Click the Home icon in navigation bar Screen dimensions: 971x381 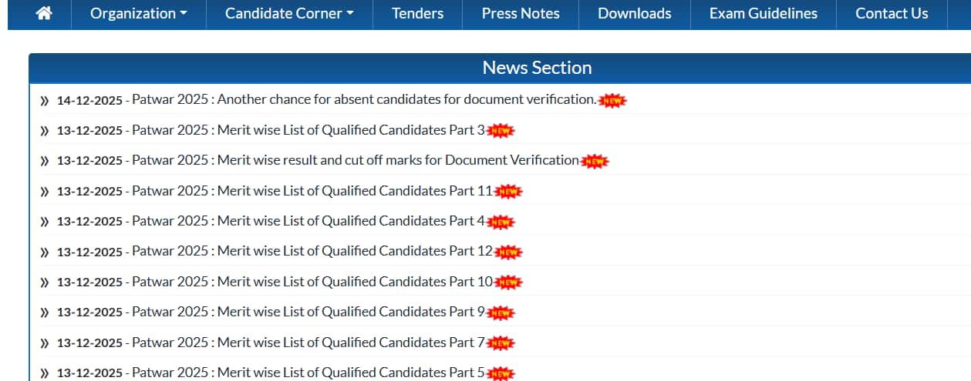pyautogui.click(x=44, y=13)
